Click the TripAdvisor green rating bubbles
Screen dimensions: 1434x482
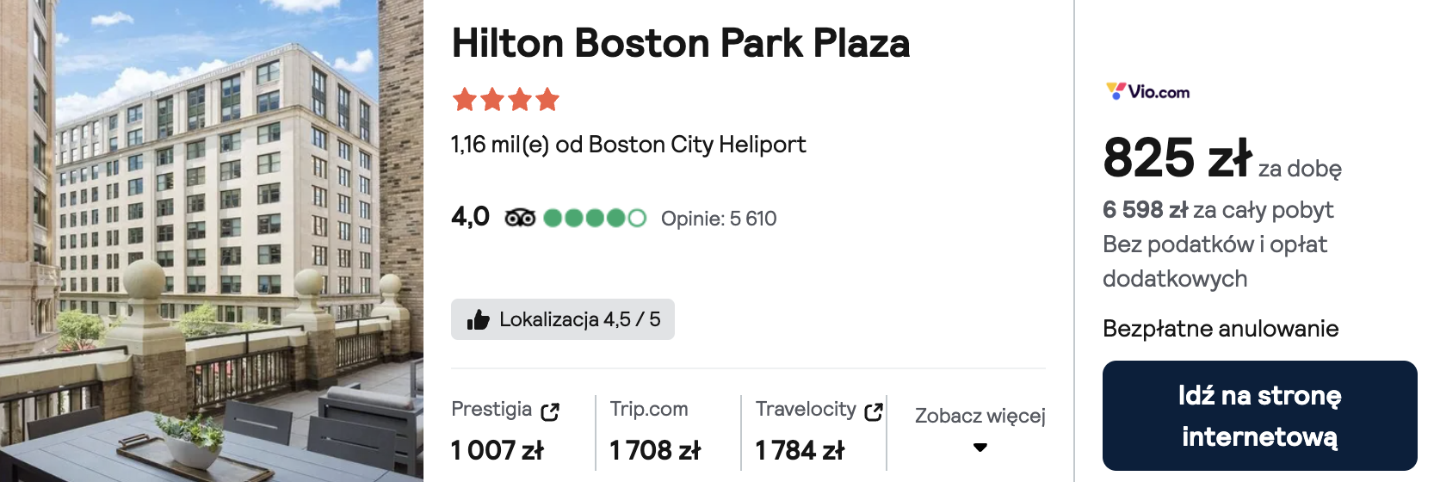coord(595,218)
